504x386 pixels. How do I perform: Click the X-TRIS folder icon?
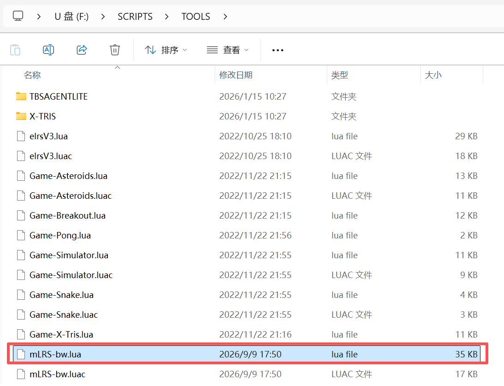[x=21, y=116]
